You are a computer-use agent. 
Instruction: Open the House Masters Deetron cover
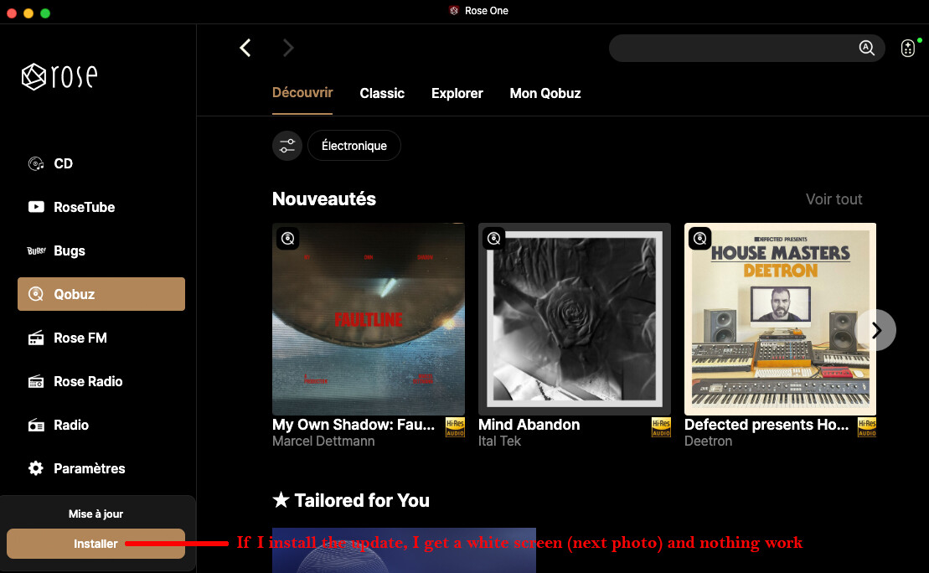coord(780,319)
